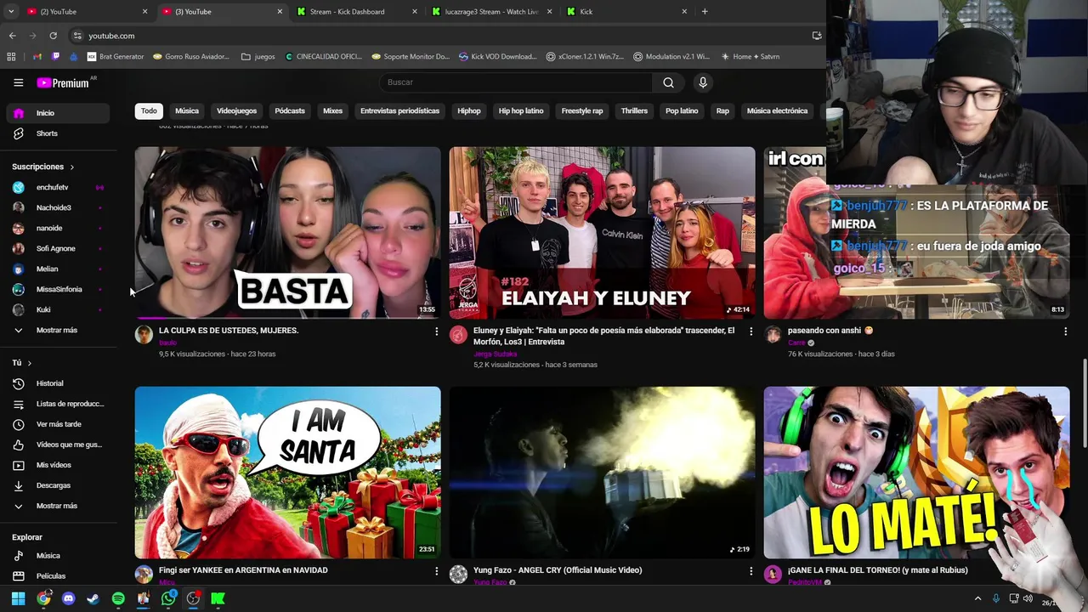Open Mis vídeos in the sidebar
The image size is (1088, 612).
[x=58, y=465]
